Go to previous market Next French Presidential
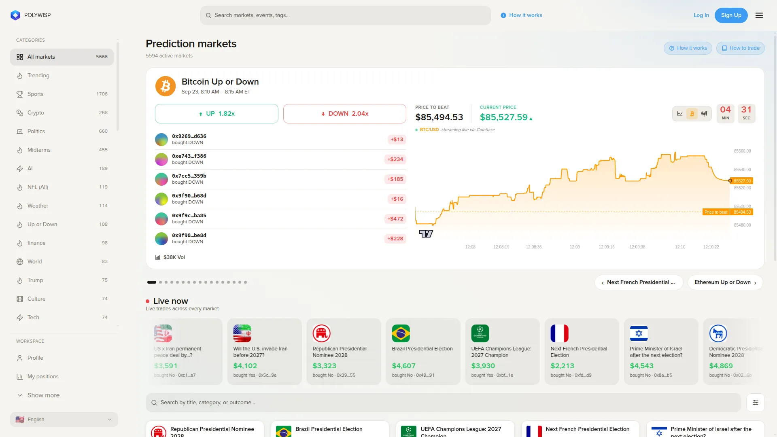The height and width of the screenshot is (437, 777). coord(639,282)
